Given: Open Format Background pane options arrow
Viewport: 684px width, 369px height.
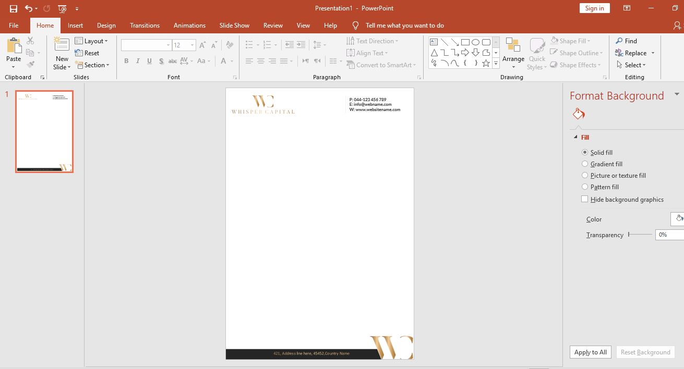Looking at the screenshot, I should [677, 94].
